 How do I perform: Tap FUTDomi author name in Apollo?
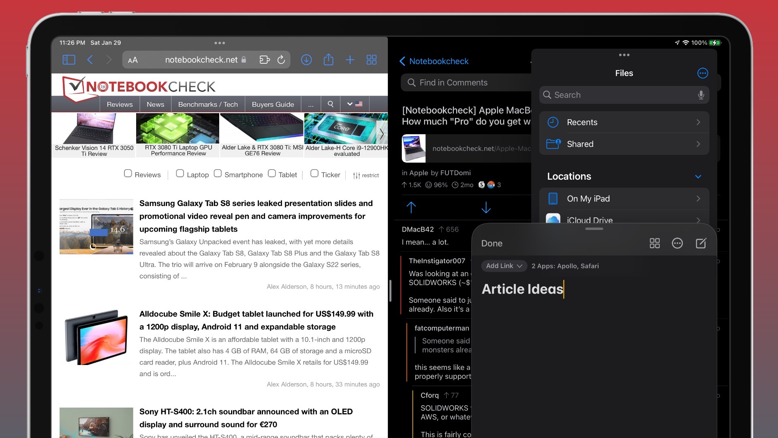click(x=455, y=173)
